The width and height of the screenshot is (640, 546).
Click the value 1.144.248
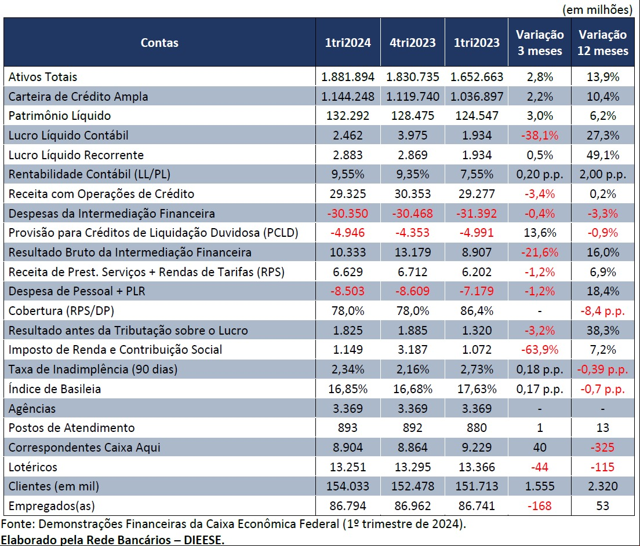(x=348, y=97)
